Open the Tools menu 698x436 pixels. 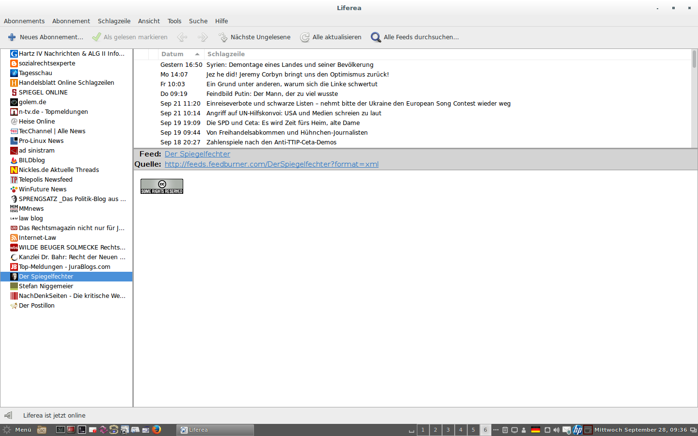pos(174,21)
